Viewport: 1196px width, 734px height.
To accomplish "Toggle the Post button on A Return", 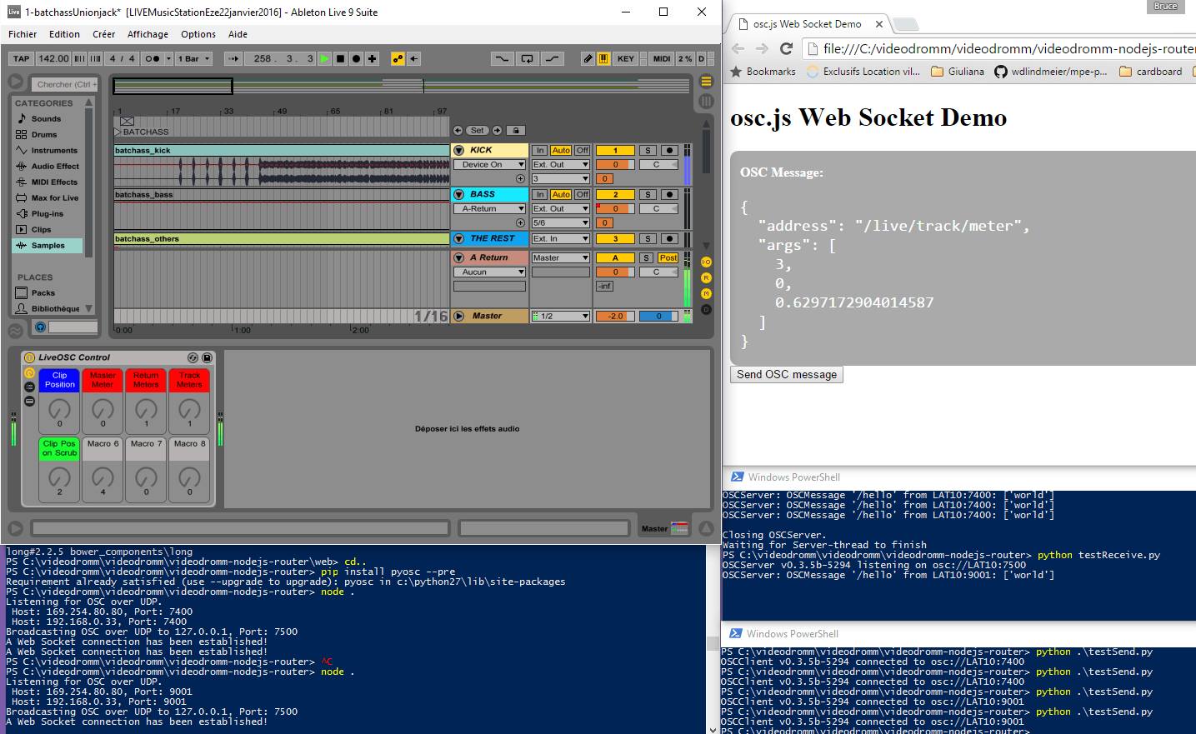I will [668, 257].
